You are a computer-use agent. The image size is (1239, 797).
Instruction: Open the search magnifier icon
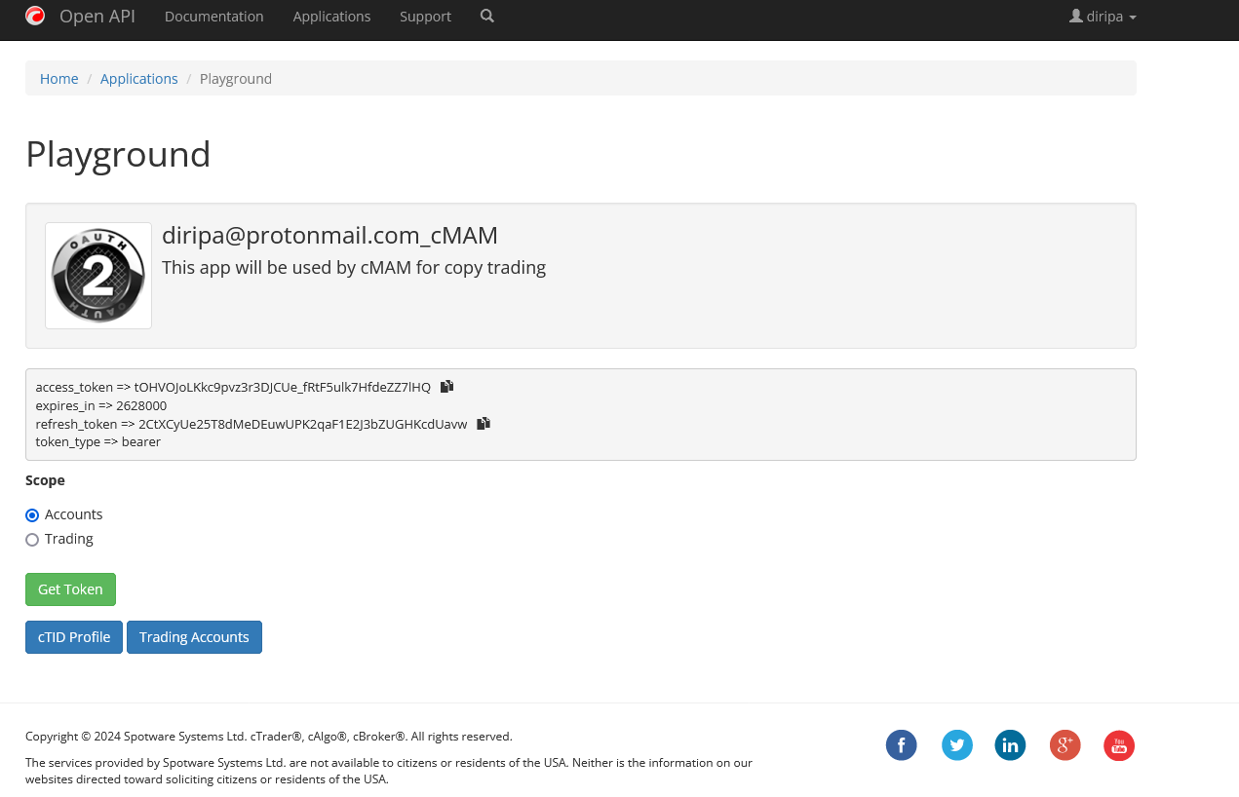tap(487, 16)
